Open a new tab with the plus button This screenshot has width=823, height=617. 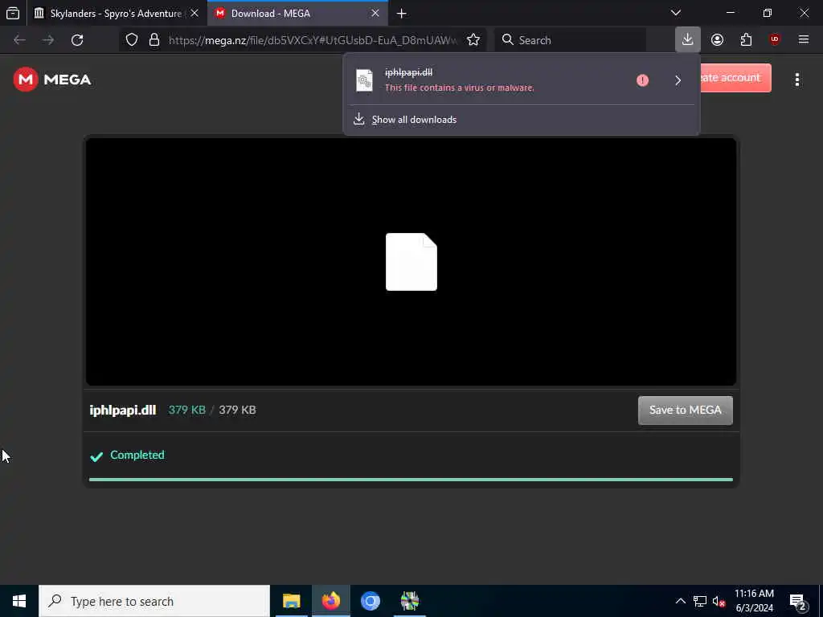click(402, 14)
